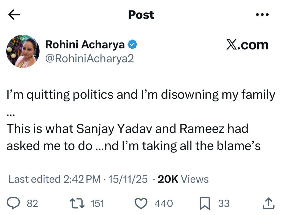Click the verified blue checkmark badge
This screenshot has height=215, width=282.
[133, 44]
